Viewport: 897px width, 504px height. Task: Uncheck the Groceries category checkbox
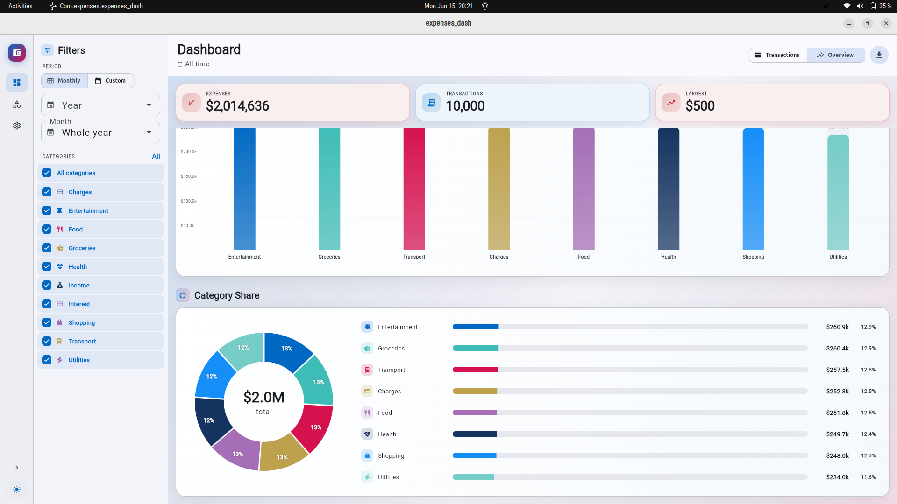[47, 248]
